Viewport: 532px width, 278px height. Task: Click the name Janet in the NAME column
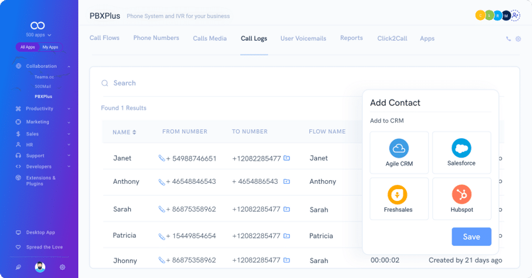tap(122, 158)
